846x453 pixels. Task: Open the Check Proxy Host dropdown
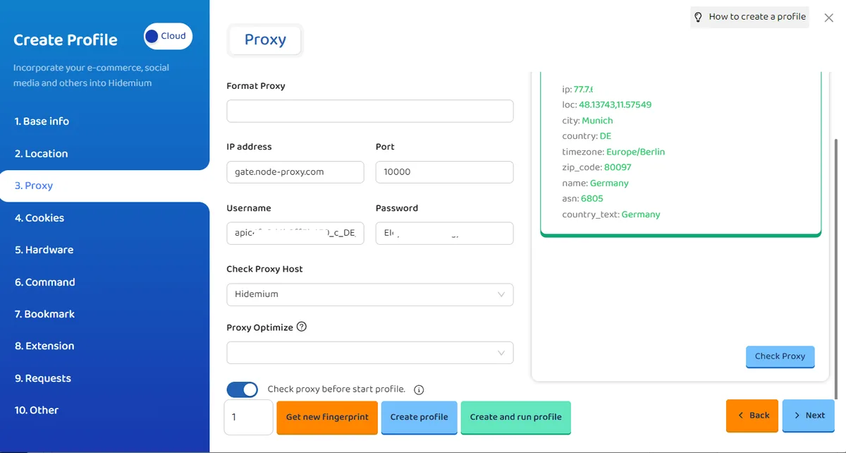click(x=370, y=294)
